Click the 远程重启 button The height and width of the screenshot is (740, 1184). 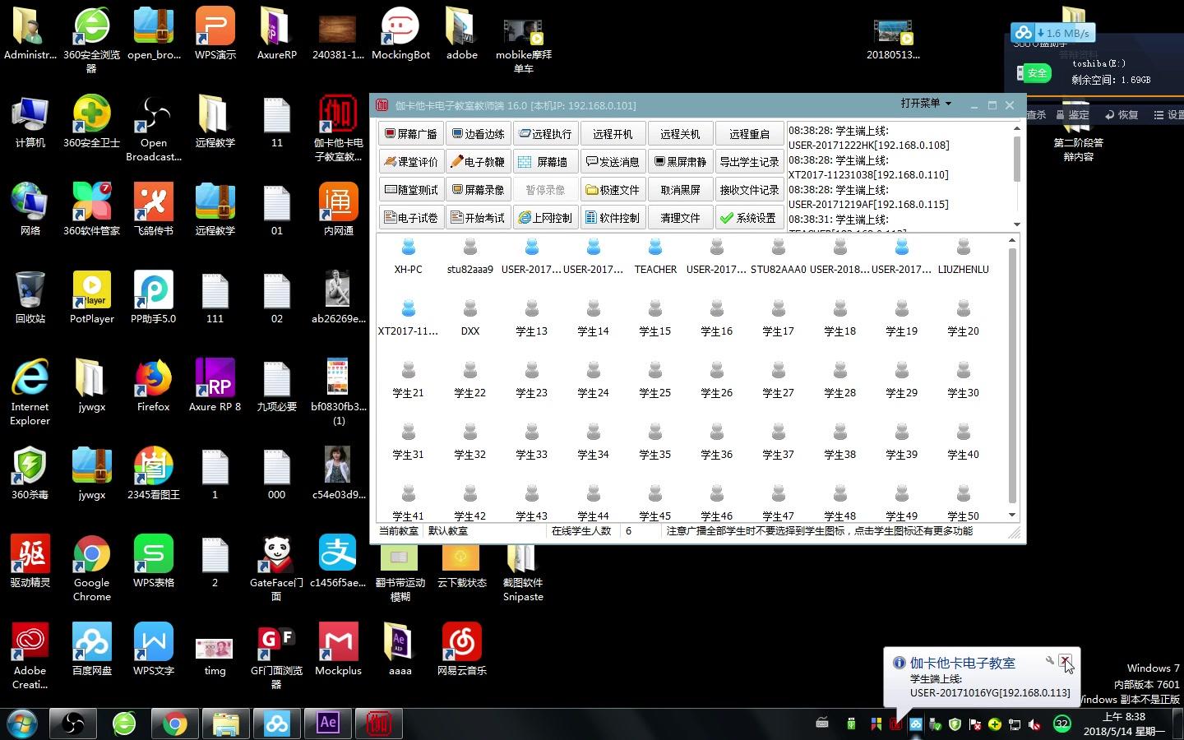(749, 134)
